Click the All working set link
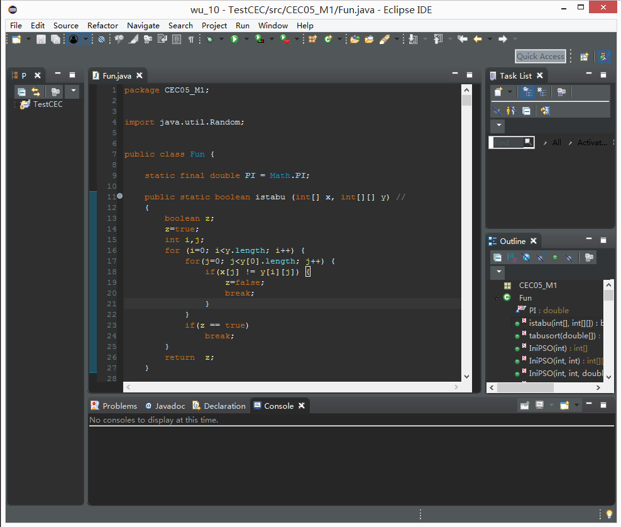The height and width of the screenshot is (527, 621). coord(556,142)
